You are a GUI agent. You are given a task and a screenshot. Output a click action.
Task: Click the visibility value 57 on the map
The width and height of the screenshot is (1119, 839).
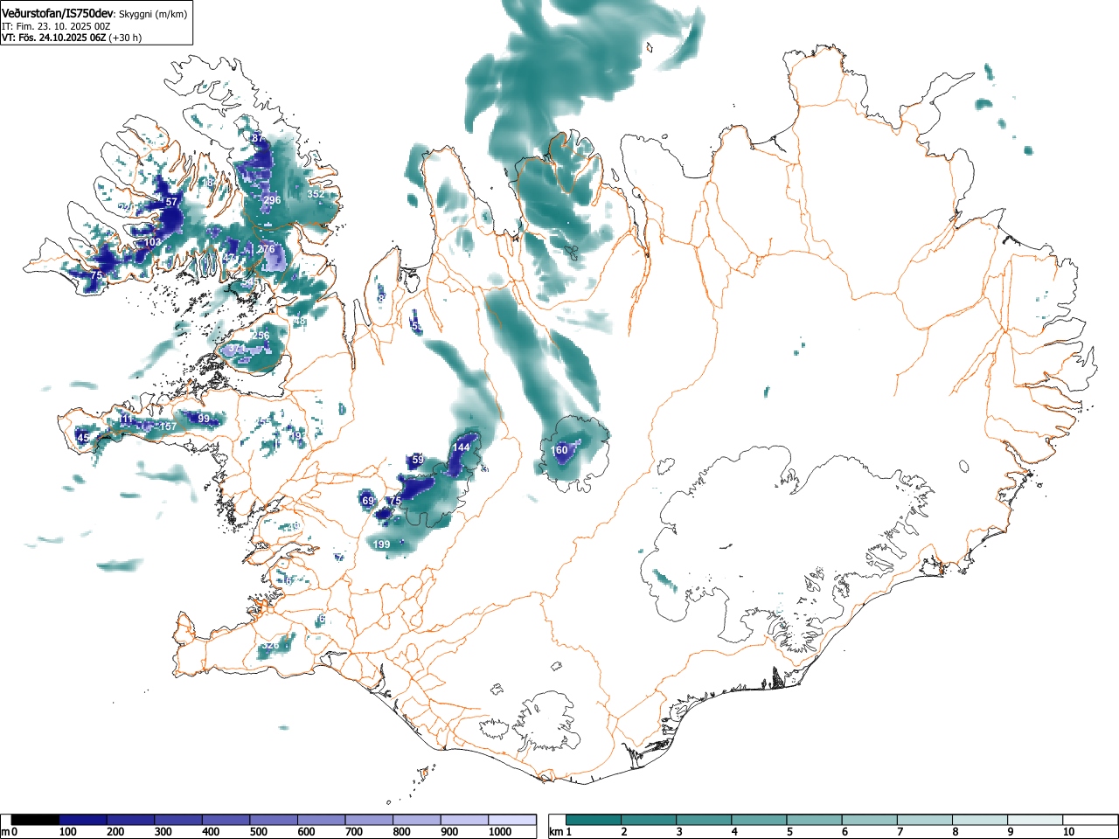[171, 202]
